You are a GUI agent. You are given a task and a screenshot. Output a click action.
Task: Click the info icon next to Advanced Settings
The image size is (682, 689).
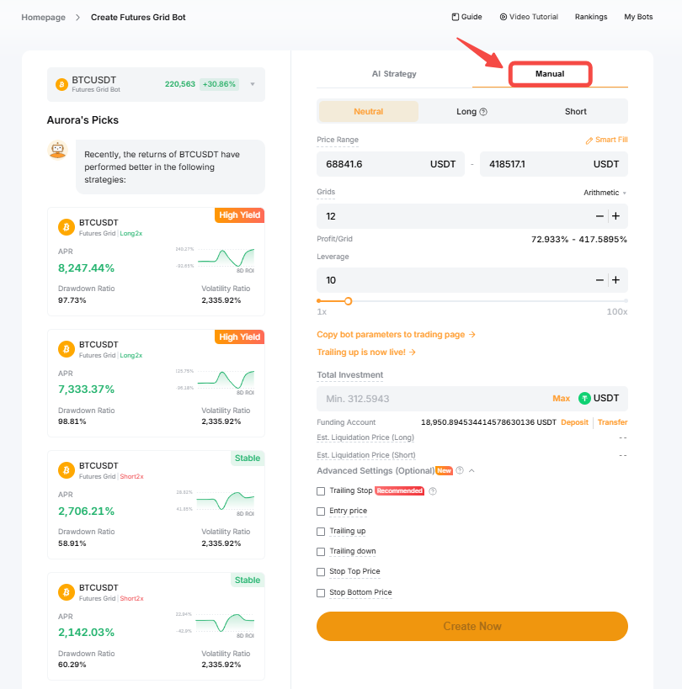click(x=460, y=471)
